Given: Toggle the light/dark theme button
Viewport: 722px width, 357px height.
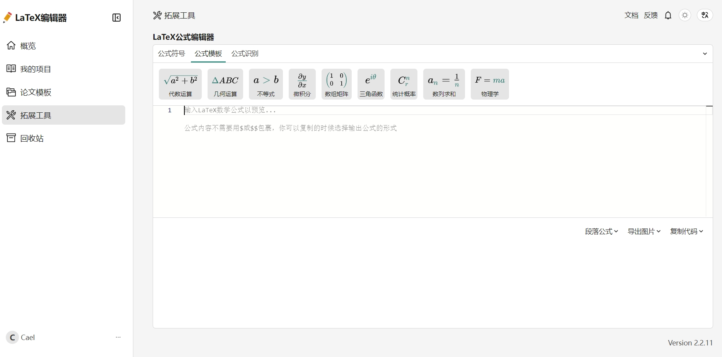Looking at the screenshot, I should click(685, 15).
